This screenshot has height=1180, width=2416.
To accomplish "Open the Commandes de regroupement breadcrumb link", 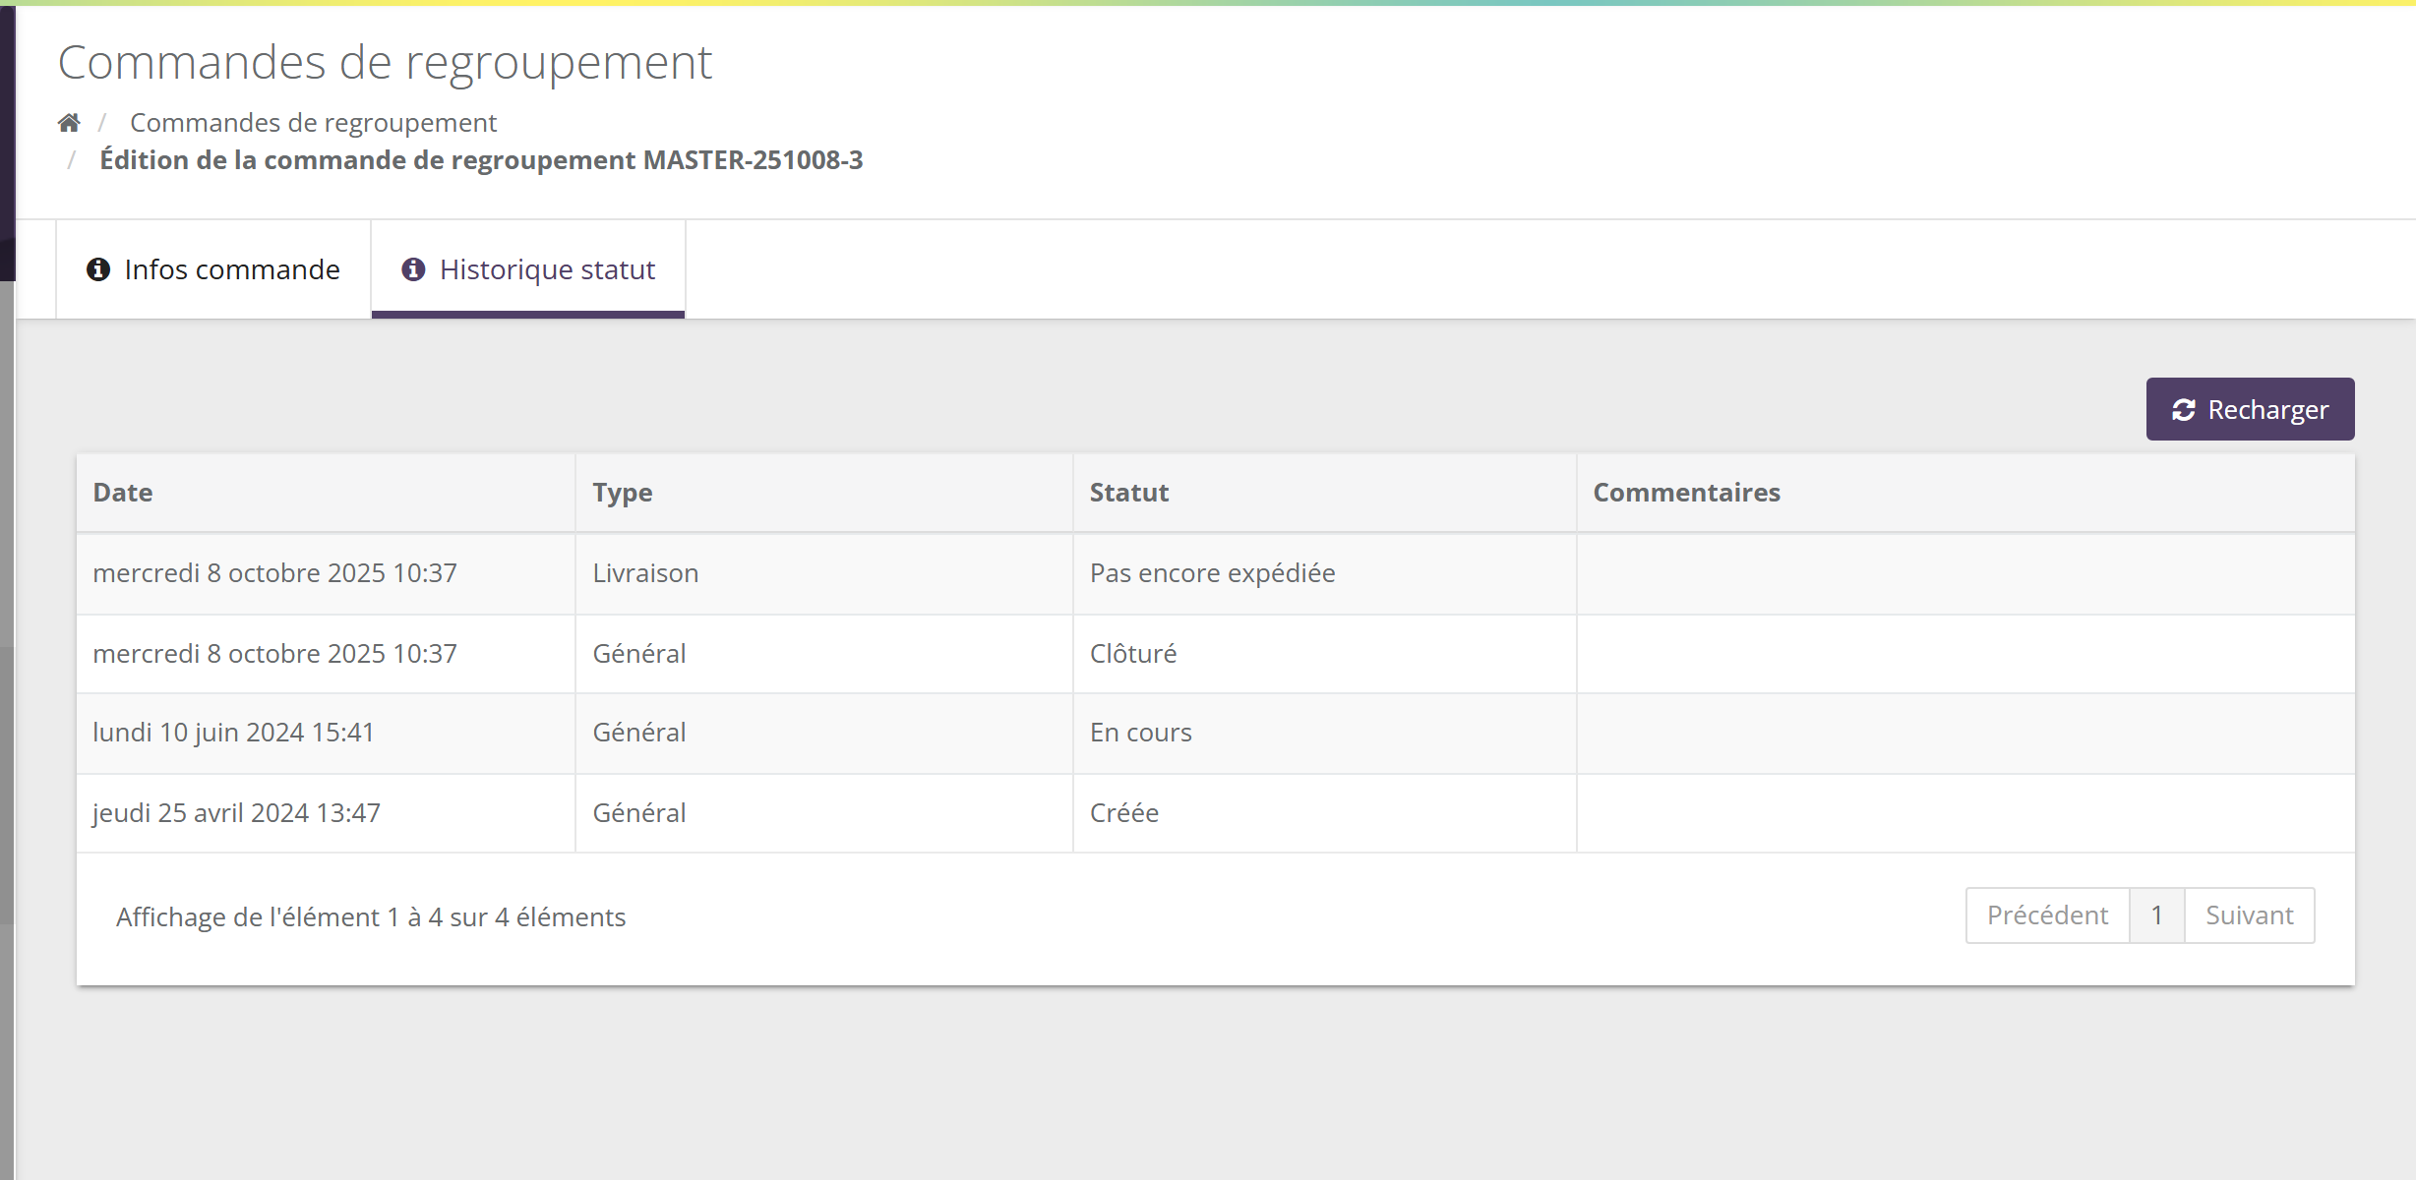I will pos(313,123).
